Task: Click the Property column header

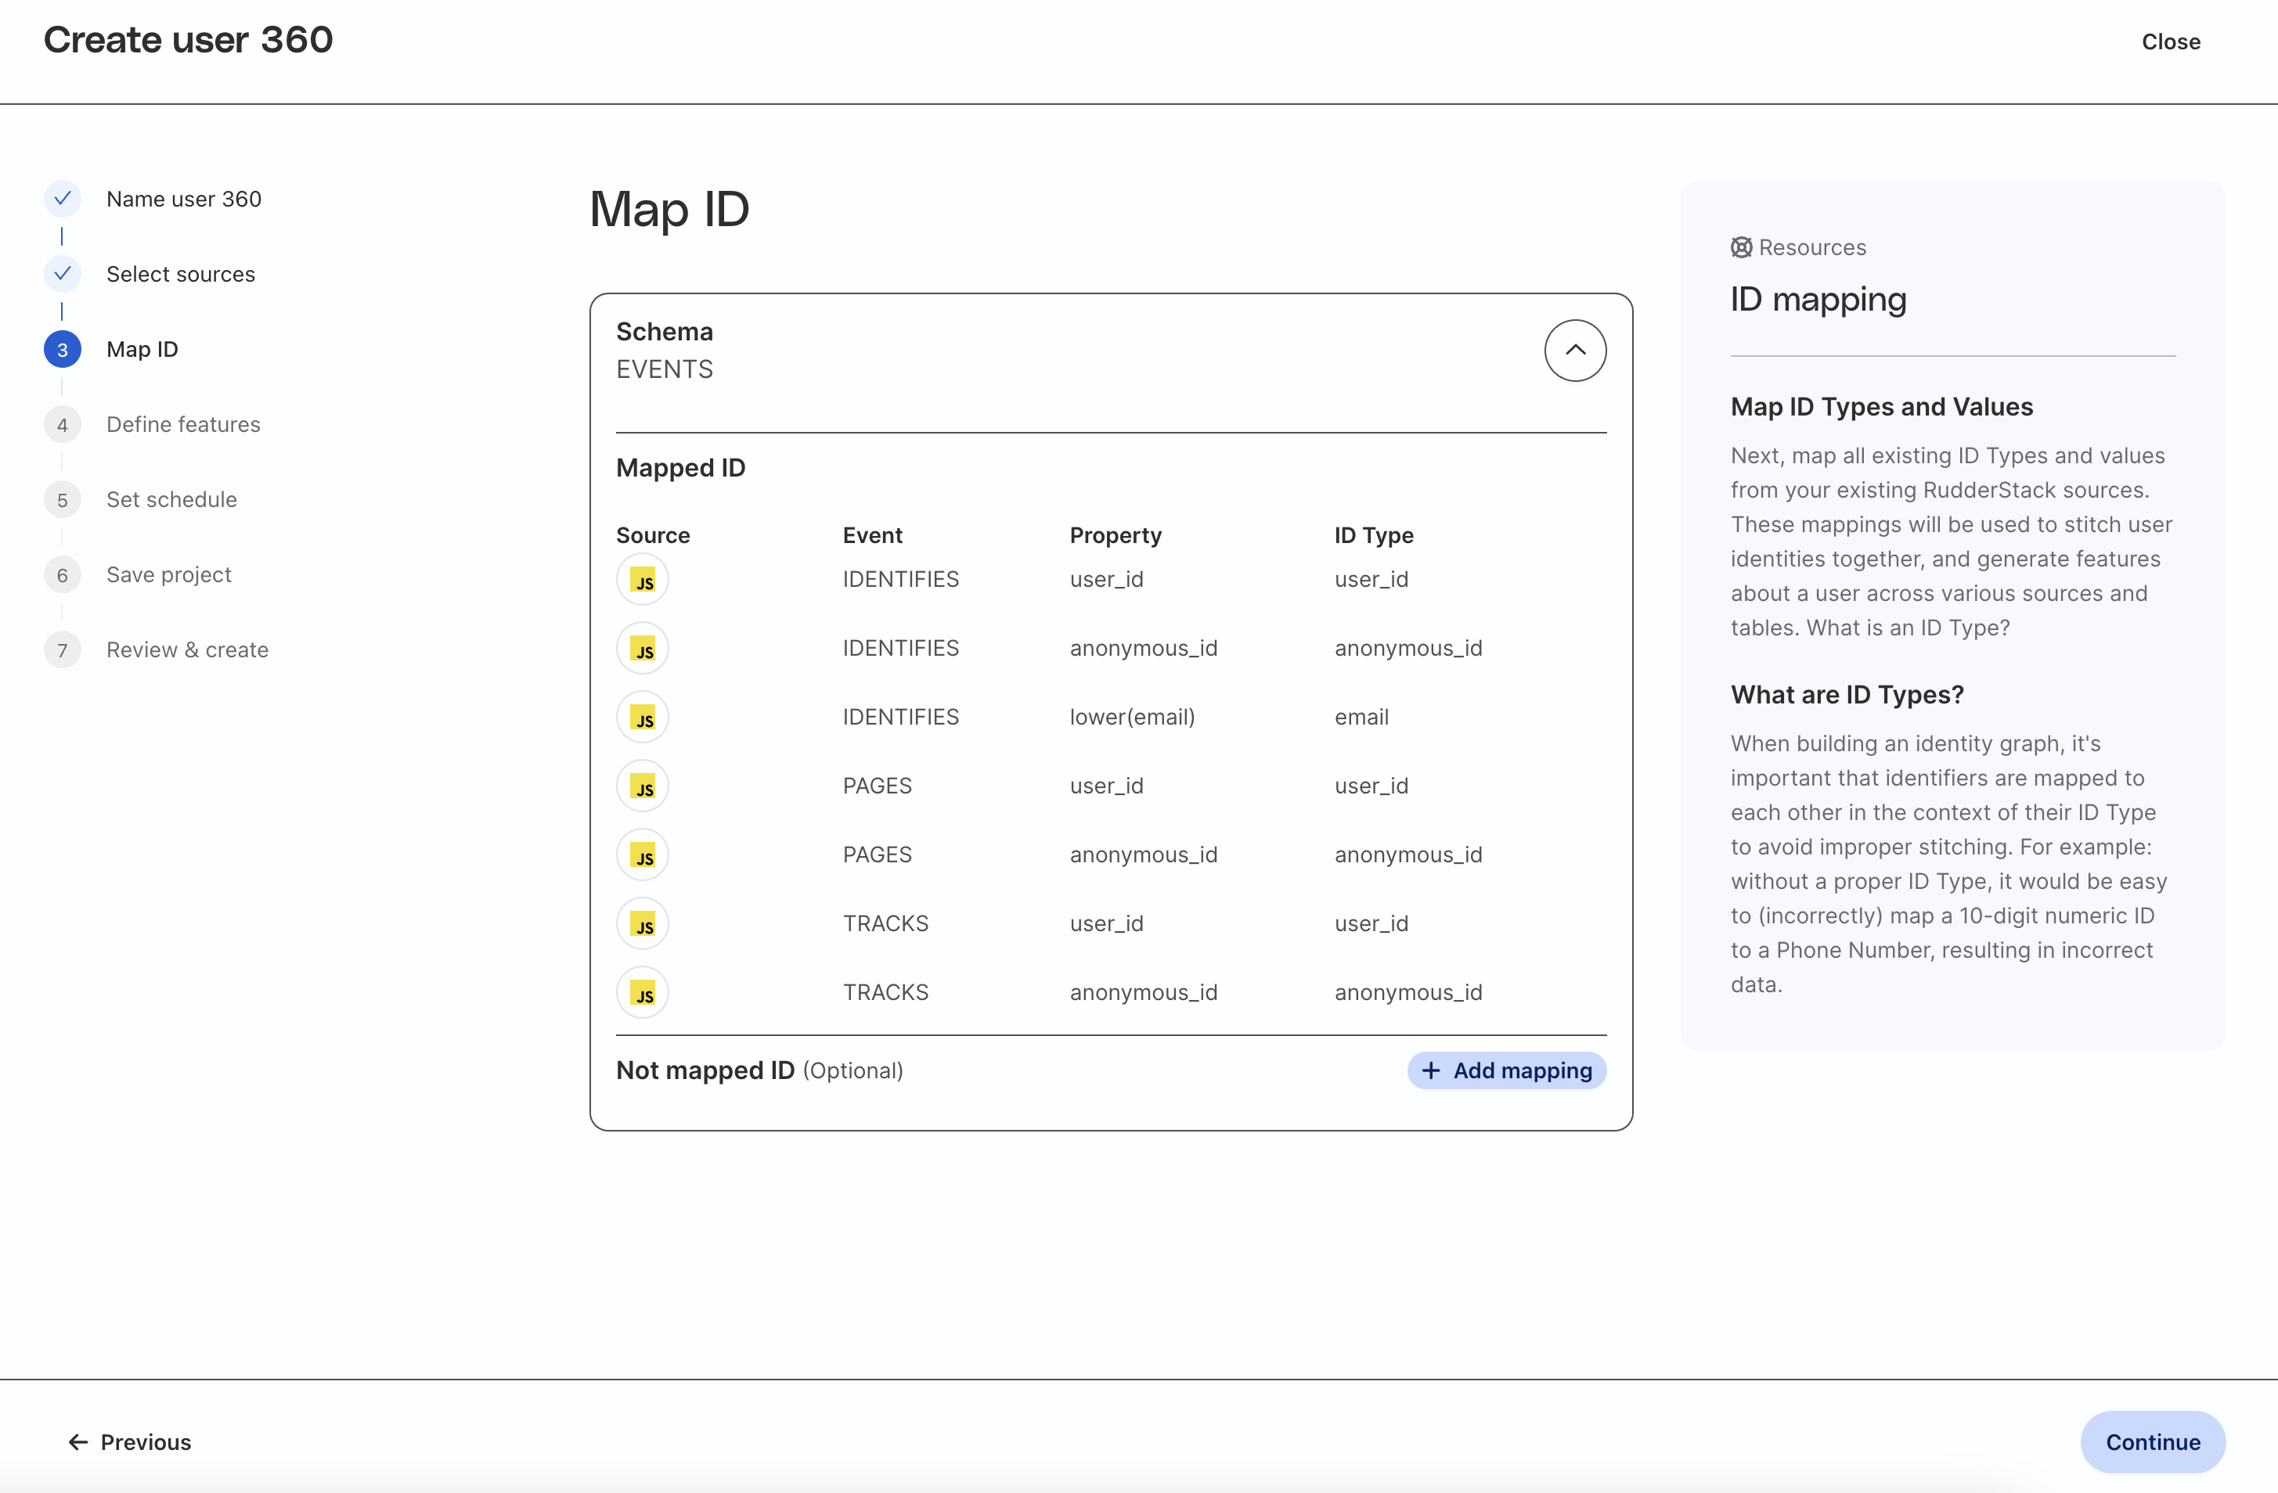Action: pos(1116,536)
